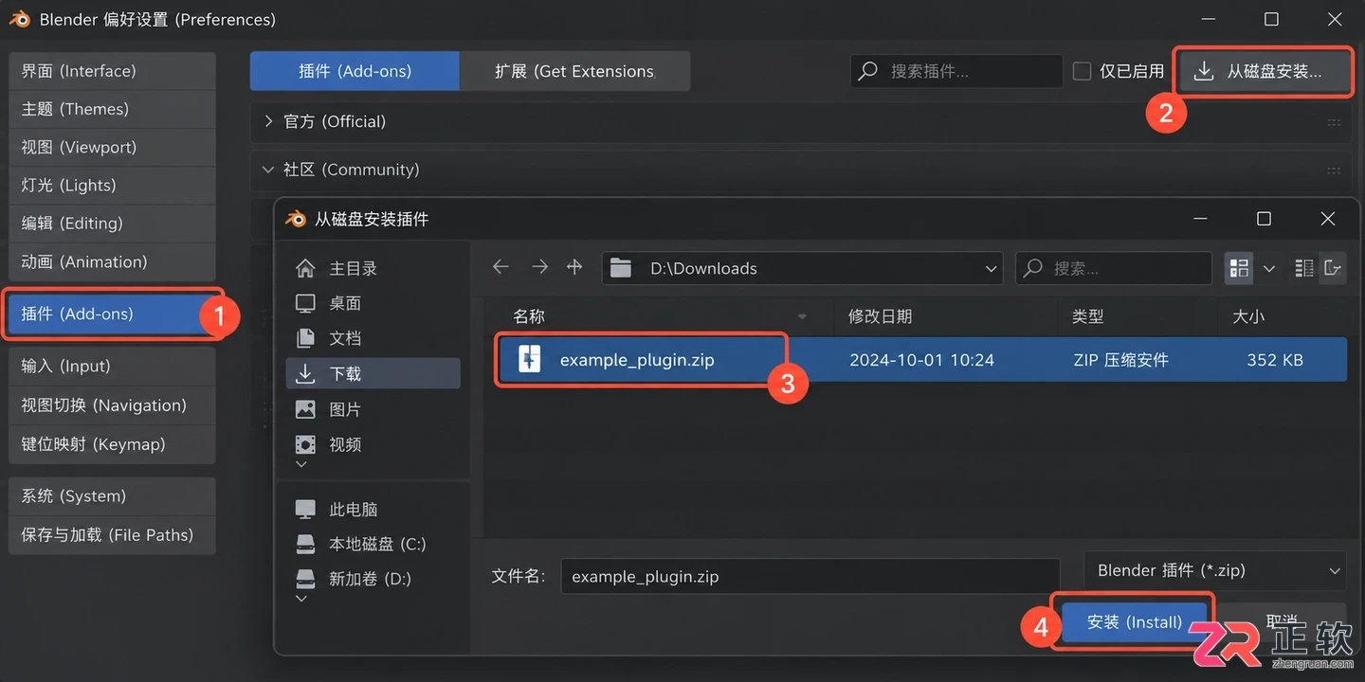Open the Editing preferences section
Viewport: 1365px width, 682px height.
tap(112, 224)
